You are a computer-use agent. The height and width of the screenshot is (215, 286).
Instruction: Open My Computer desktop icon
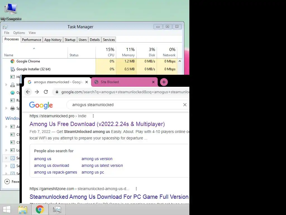[11, 11]
